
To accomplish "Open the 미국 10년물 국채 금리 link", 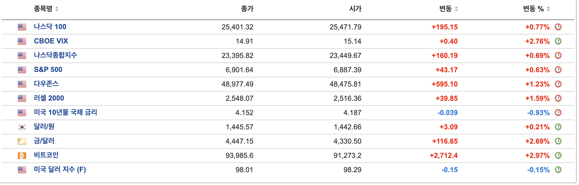I will coord(65,112).
